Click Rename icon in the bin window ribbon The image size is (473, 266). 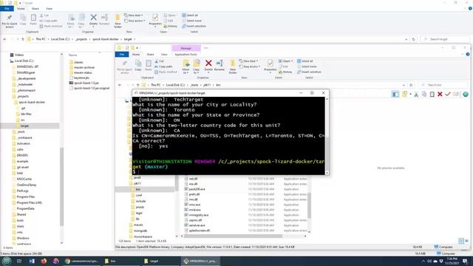pos(220,66)
